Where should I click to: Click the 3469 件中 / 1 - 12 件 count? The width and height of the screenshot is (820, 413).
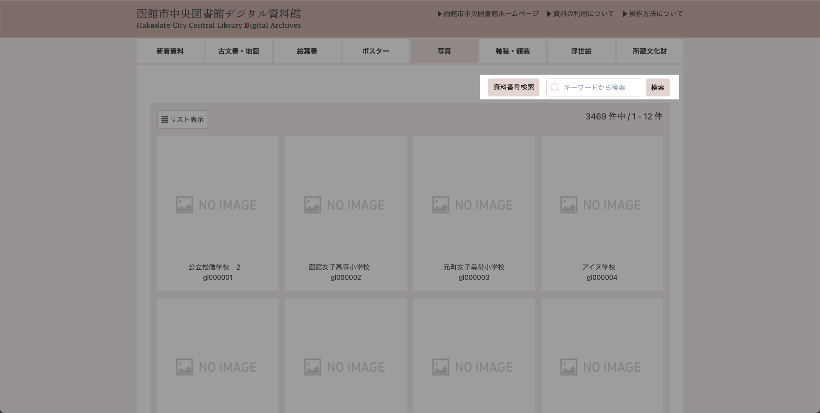624,116
